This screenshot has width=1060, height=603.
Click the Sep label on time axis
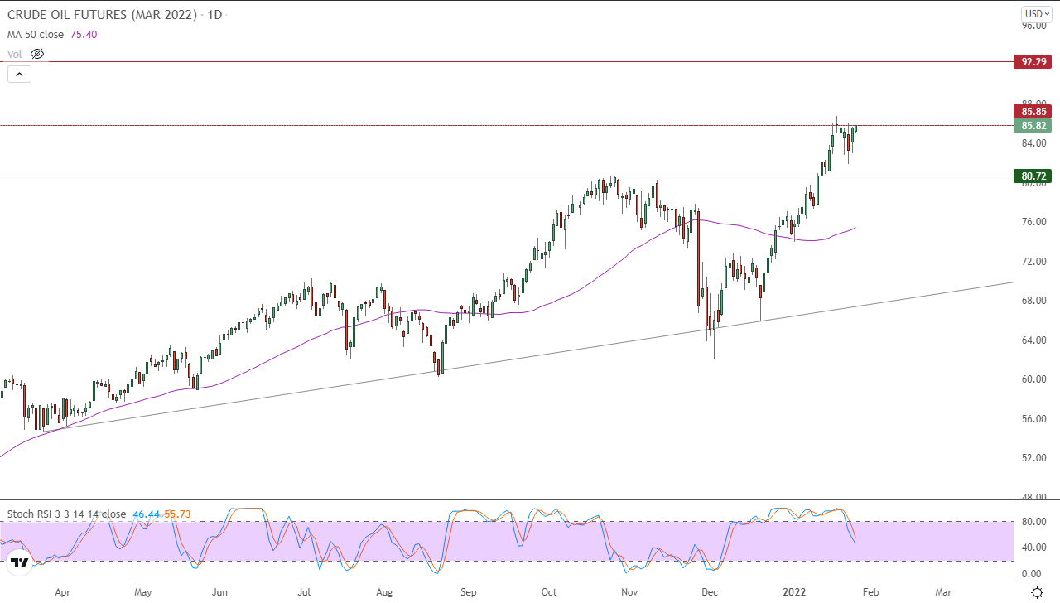(469, 592)
